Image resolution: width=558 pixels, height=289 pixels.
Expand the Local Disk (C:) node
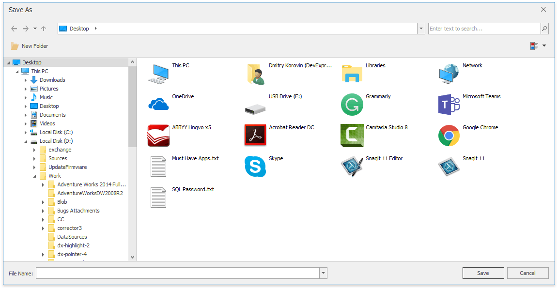[26, 132]
